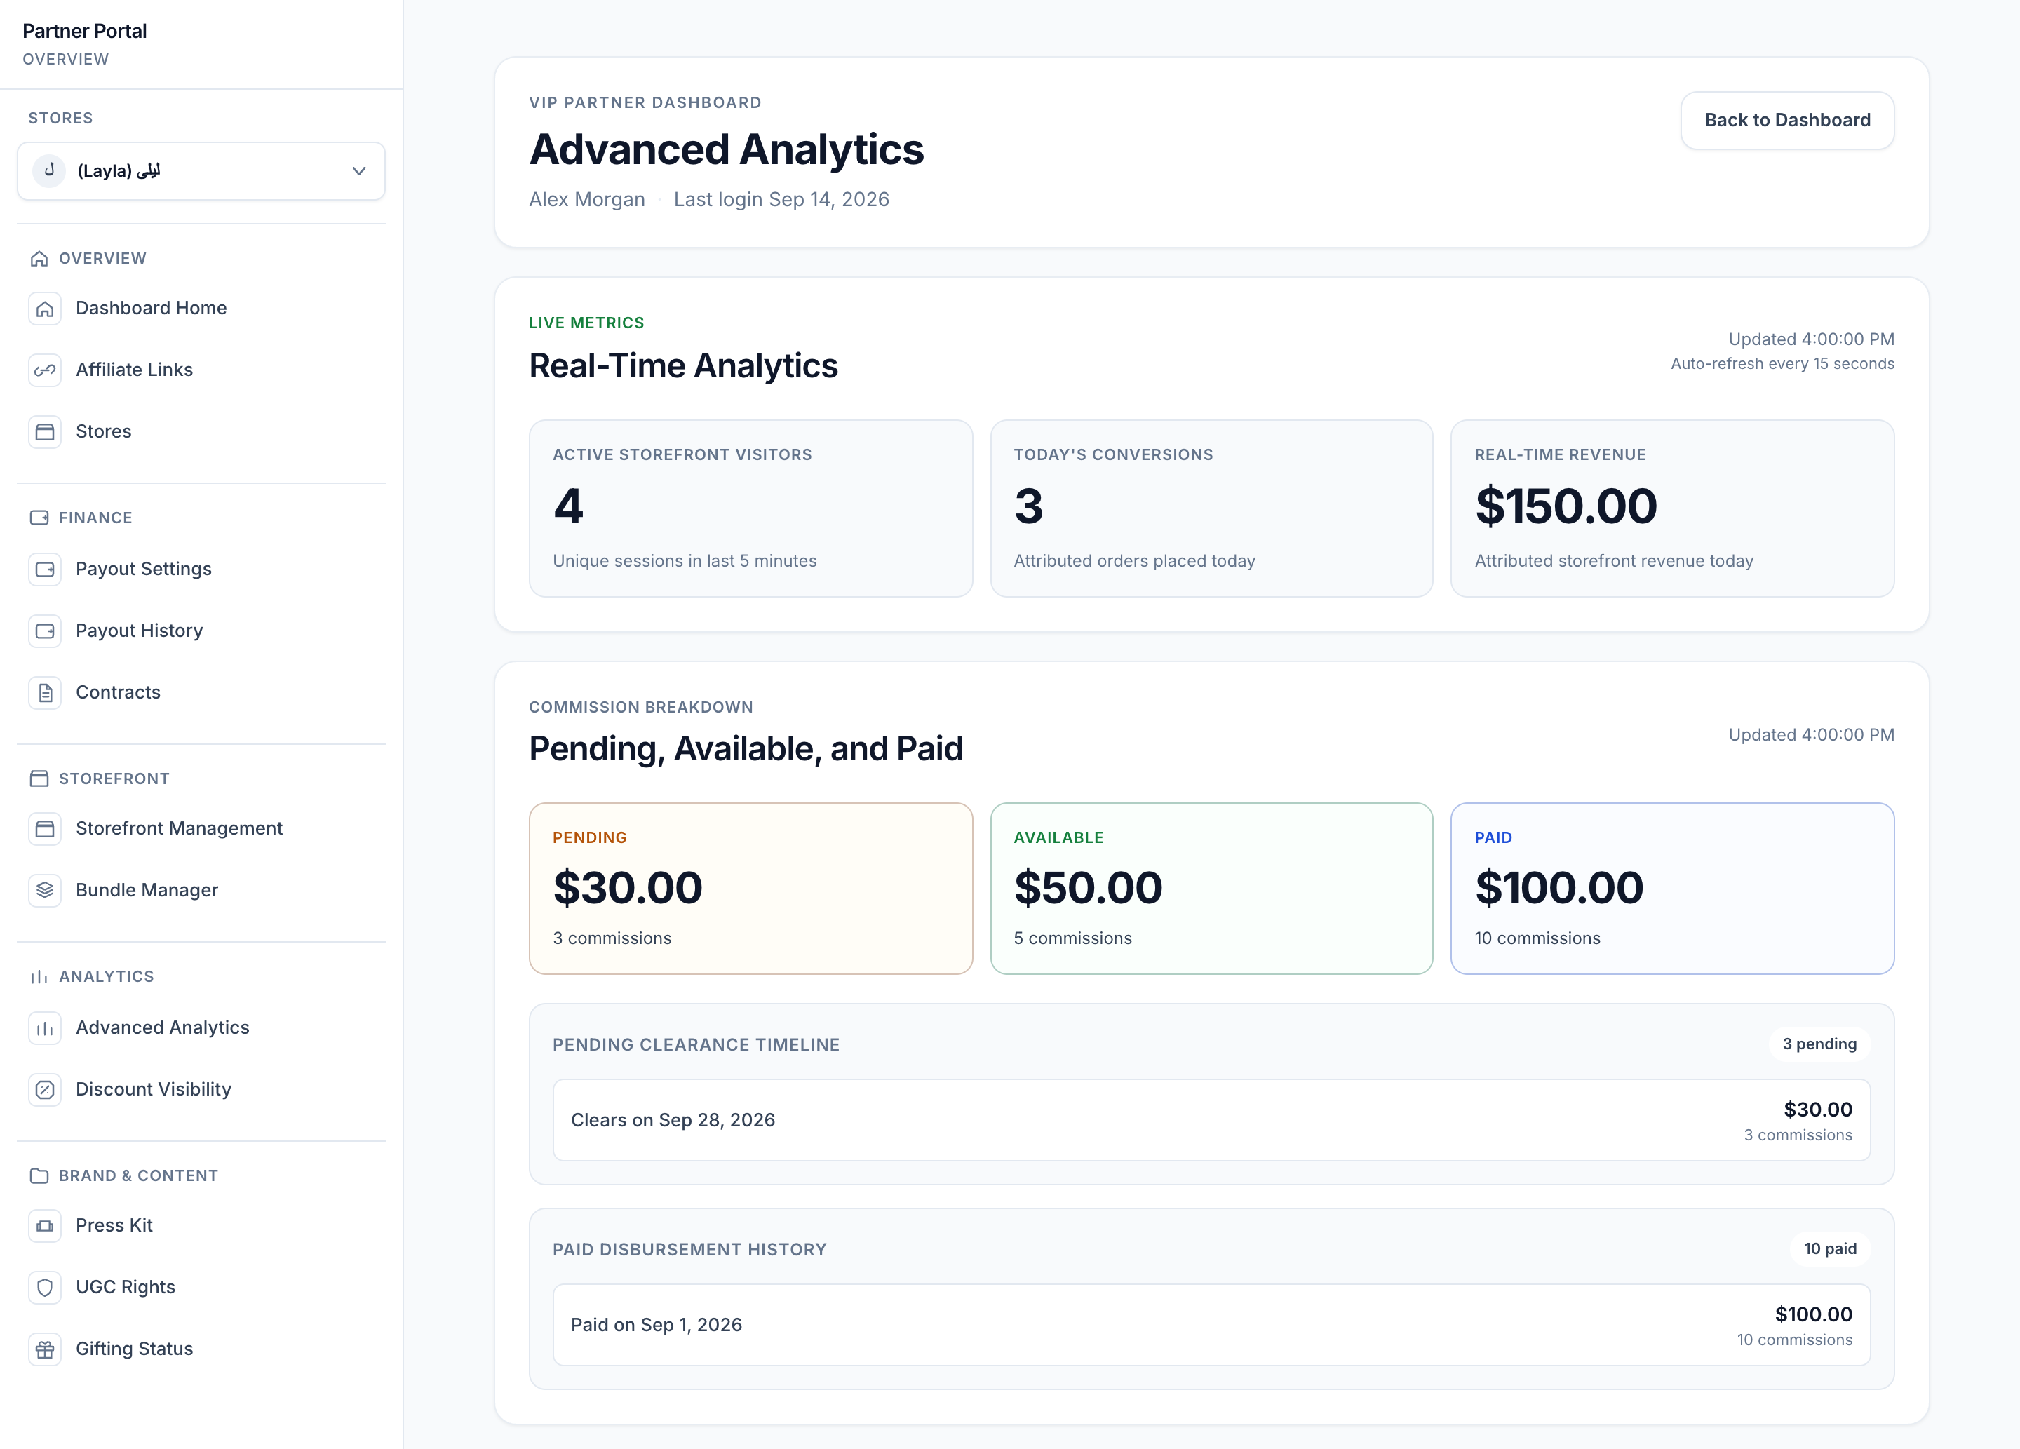Click the Discount Visibility percent icon
The width and height of the screenshot is (2020, 1449).
(44, 1090)
